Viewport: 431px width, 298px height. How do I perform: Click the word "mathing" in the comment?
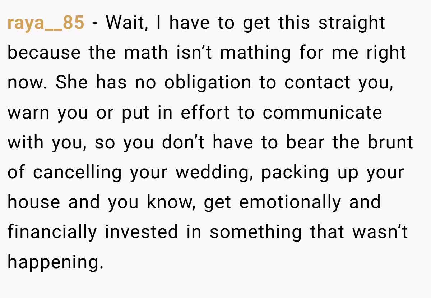(x=256, y=53)
